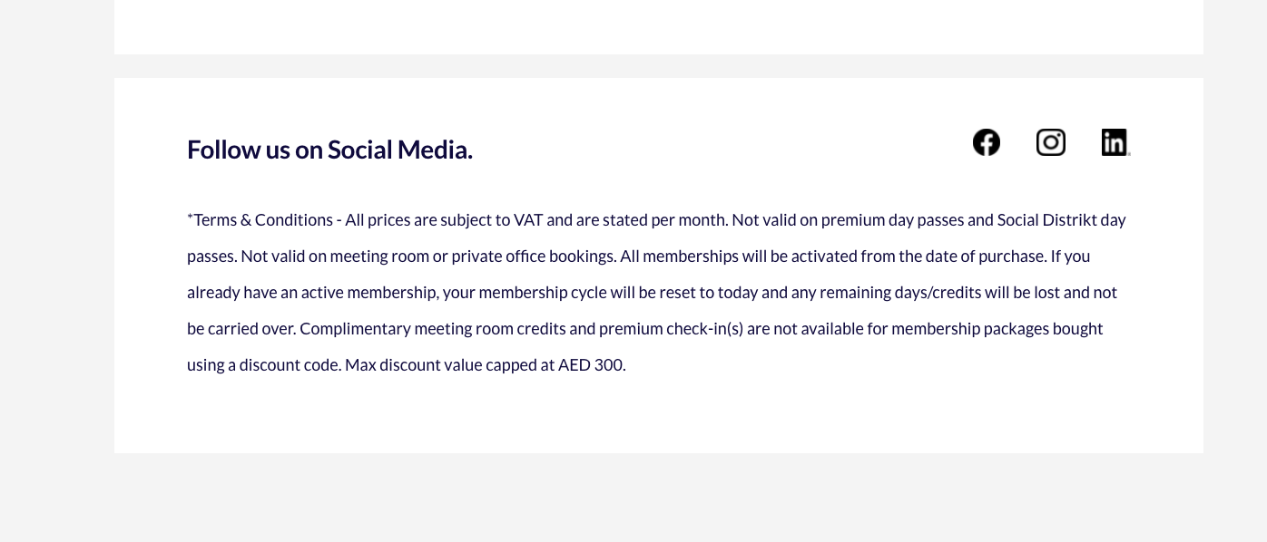1267x542 pixels.
Task: Click the 'Follow us on Social Media.' heading
Action: (329, 150)
